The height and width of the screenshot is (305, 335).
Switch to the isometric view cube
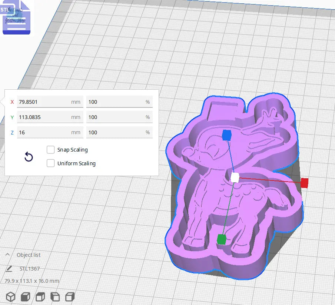coord(10,296)
